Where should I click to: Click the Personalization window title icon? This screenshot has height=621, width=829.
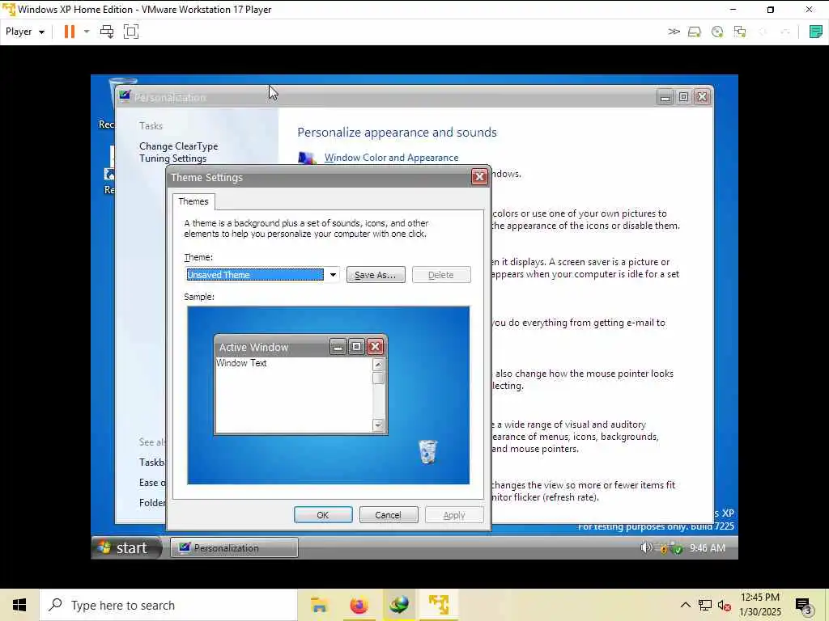point(125,96)
